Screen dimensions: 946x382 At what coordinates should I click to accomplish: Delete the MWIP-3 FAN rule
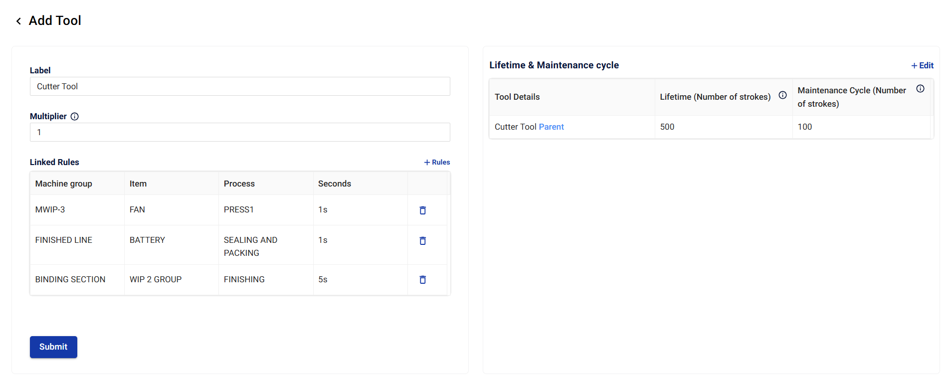(422, 210)
